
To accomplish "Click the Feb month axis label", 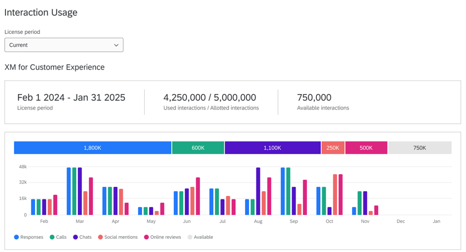I will pyautogui.click(x=44, y=221).
